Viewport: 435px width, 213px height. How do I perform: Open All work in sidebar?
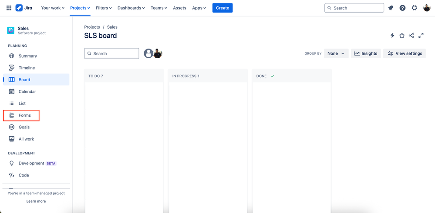tap(36, 139)
